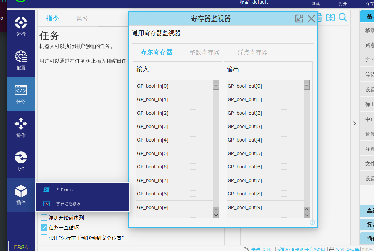Click the collapse rows icon beside search
Image resolution: width=374 pixels, height=251 pixels.
tap(331, 18)
